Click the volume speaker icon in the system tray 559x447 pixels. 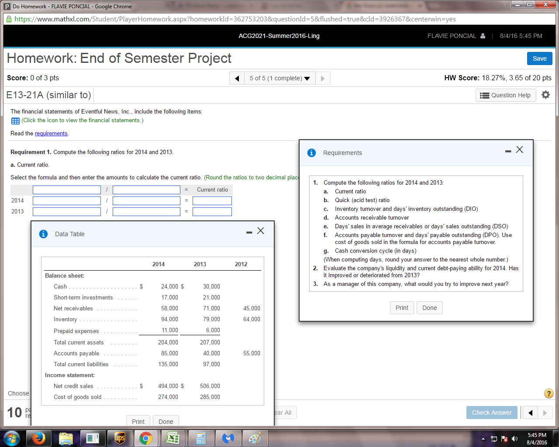pos(514,438)
